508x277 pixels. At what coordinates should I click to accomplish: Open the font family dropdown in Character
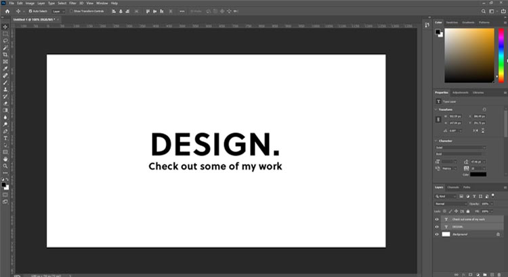[x=461, y=147]
